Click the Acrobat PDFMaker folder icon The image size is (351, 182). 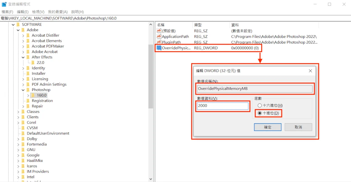tap(28, 46)
